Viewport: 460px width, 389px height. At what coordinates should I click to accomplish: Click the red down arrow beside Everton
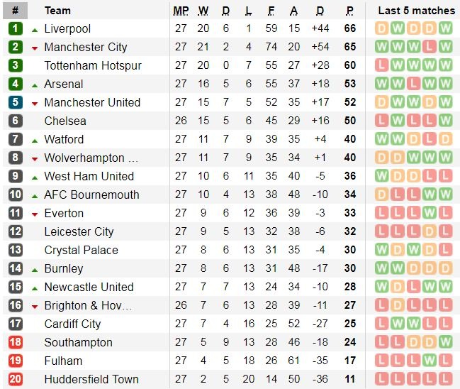35,214
